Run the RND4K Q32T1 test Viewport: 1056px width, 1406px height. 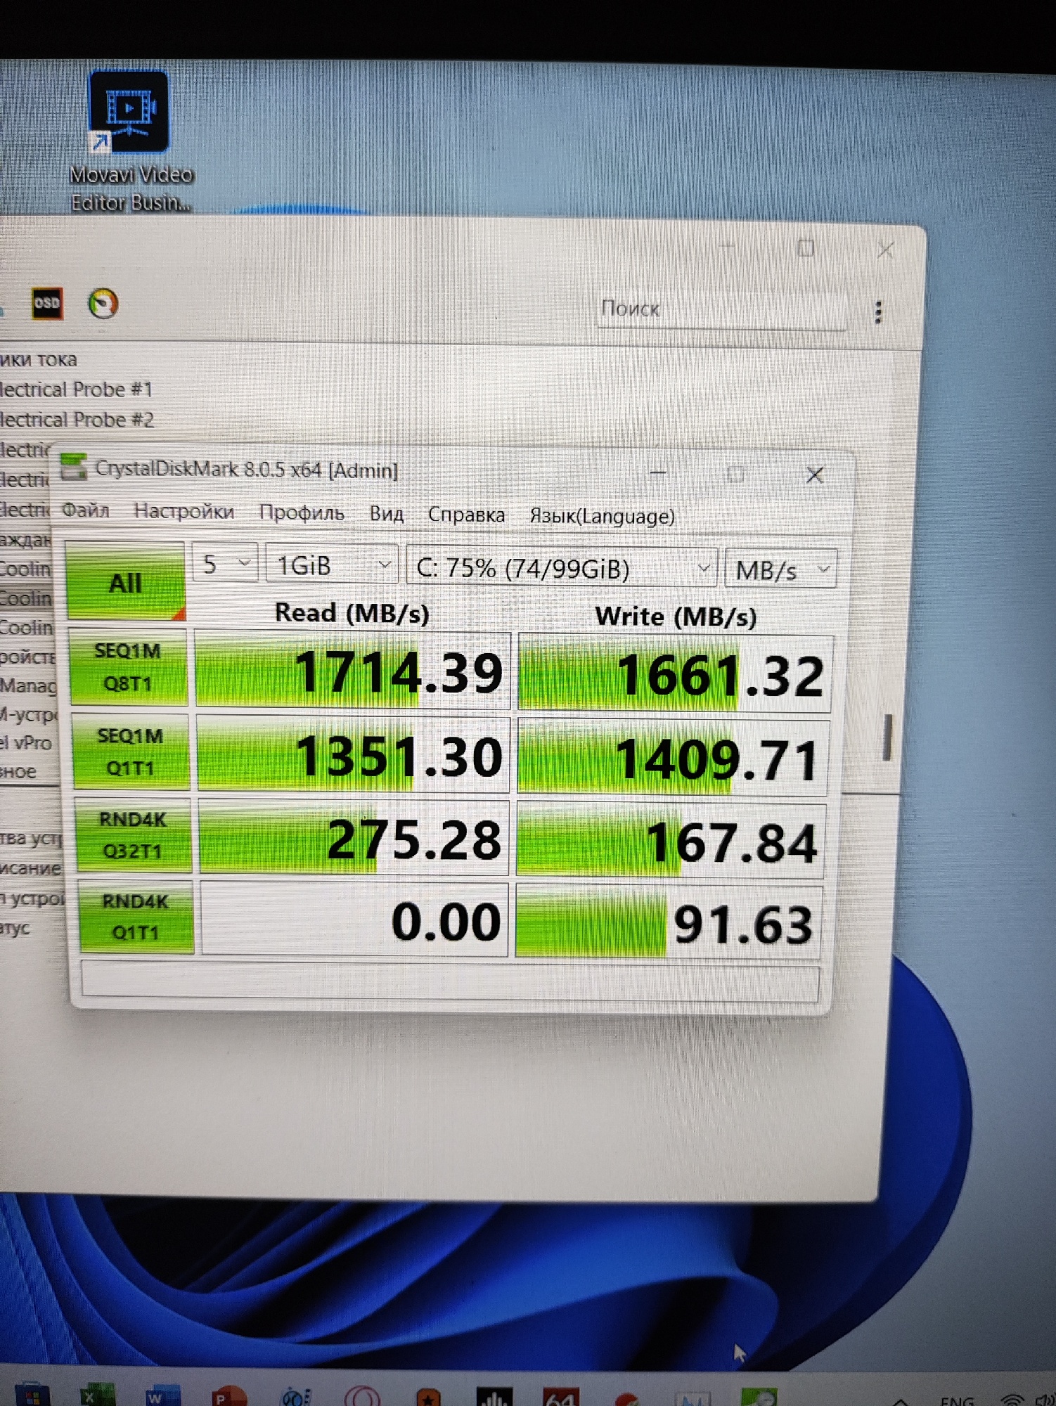[x=133, y=835]
